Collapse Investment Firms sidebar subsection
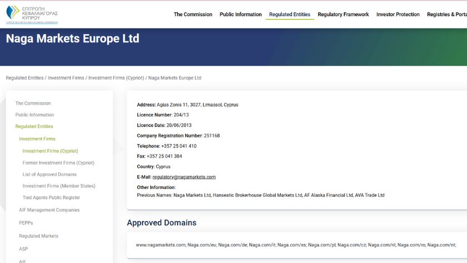This screenshot has height=263, width=467. 37,139
